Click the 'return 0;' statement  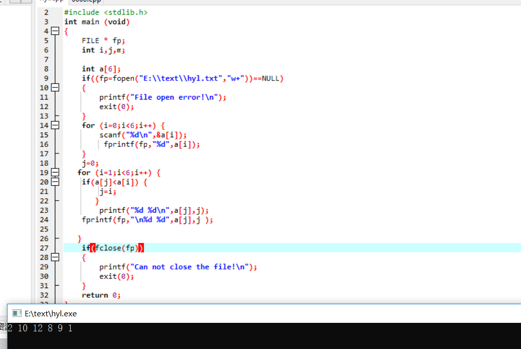(101, 295)
